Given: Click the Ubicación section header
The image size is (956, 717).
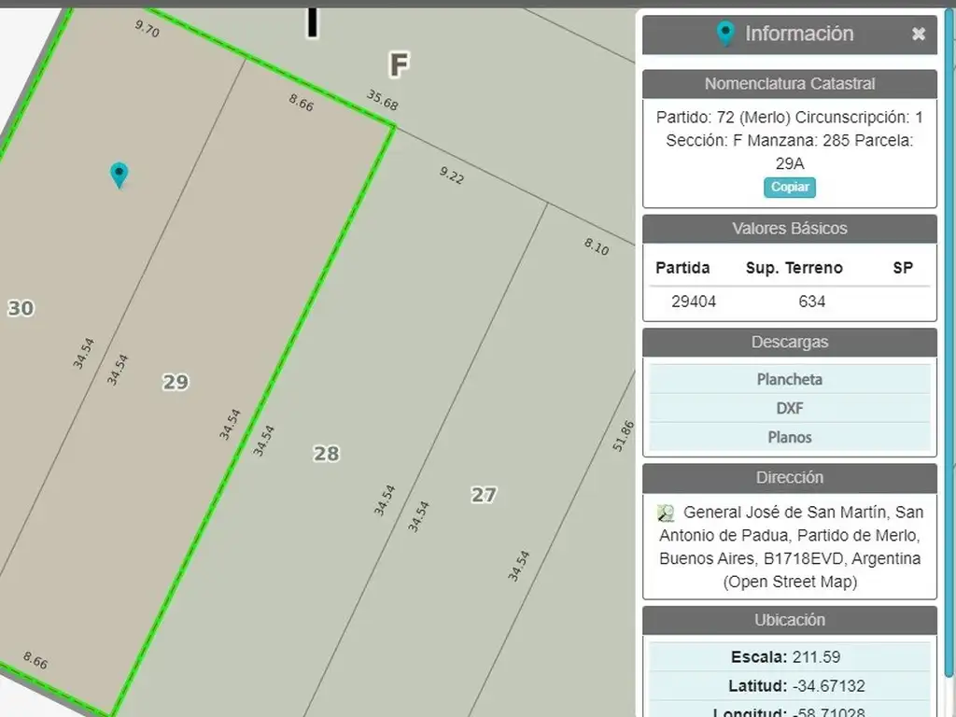Looking at the screenshot, I should 789,620.
